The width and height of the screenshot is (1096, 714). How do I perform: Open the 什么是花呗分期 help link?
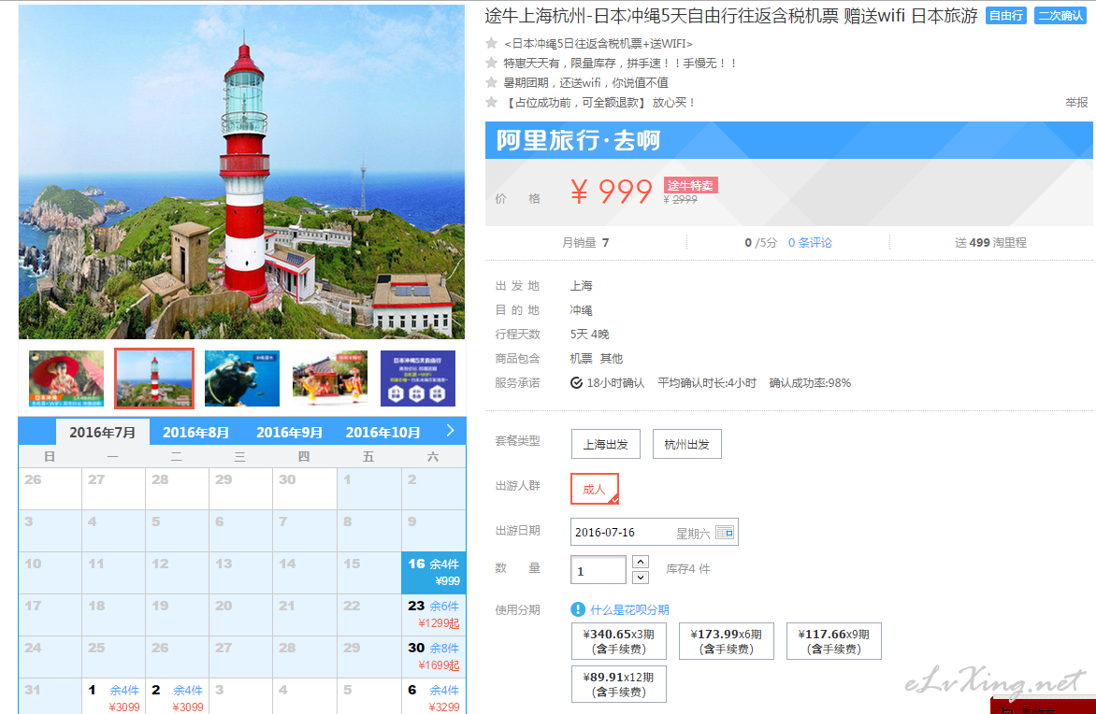(629, 610)
